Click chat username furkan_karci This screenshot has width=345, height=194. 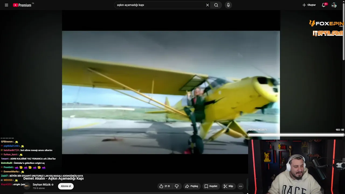point(10,155)
